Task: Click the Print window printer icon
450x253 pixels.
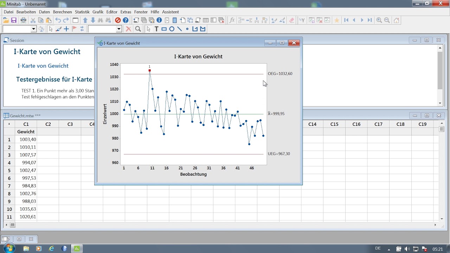Action: click(x=23, y=20)
